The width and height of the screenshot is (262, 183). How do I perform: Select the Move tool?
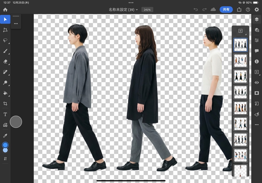click(5, 19)
